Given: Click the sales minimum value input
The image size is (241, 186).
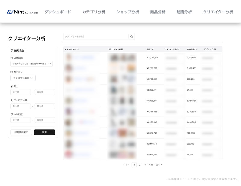Looking at the screenshot, I should coord(20,92).
